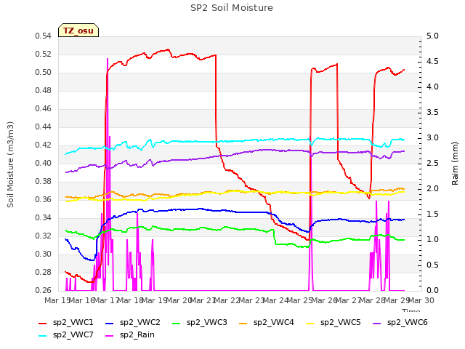Click the 3.0 right axis tick
Image resolution: width=465 pixels, height=349 pixels.
(x=432, y=138)
